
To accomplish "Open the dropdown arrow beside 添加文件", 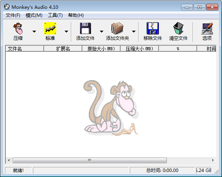I will coord(101,31).
